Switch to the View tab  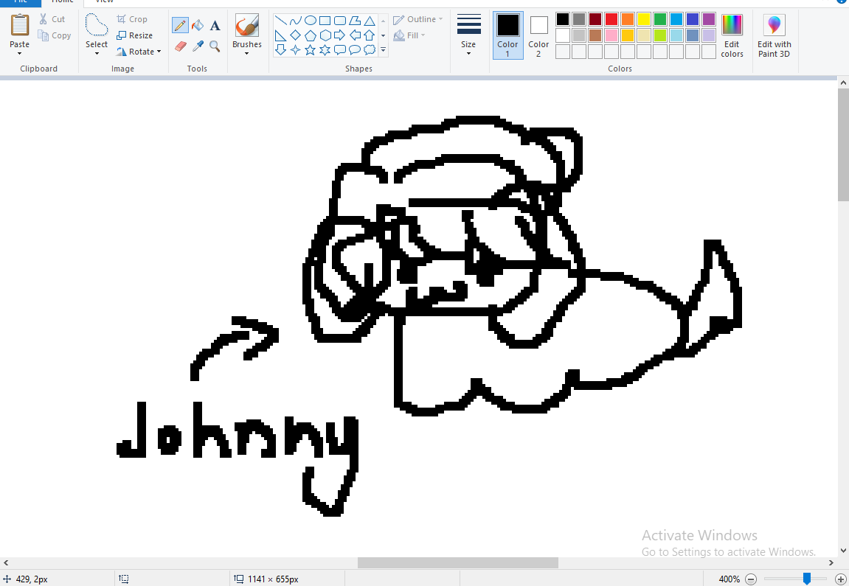click(x=104, y=2)
